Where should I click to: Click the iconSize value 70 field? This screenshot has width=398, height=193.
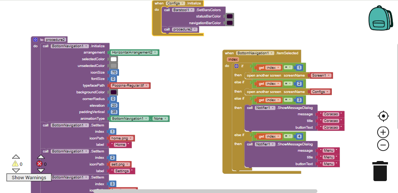114,73
